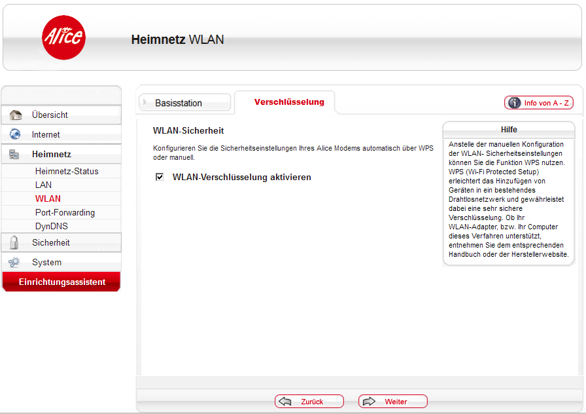Click the network icon beside Heimnetz
Image resolution: width=586 pixels, height=414 pixels.
[14, 155]
